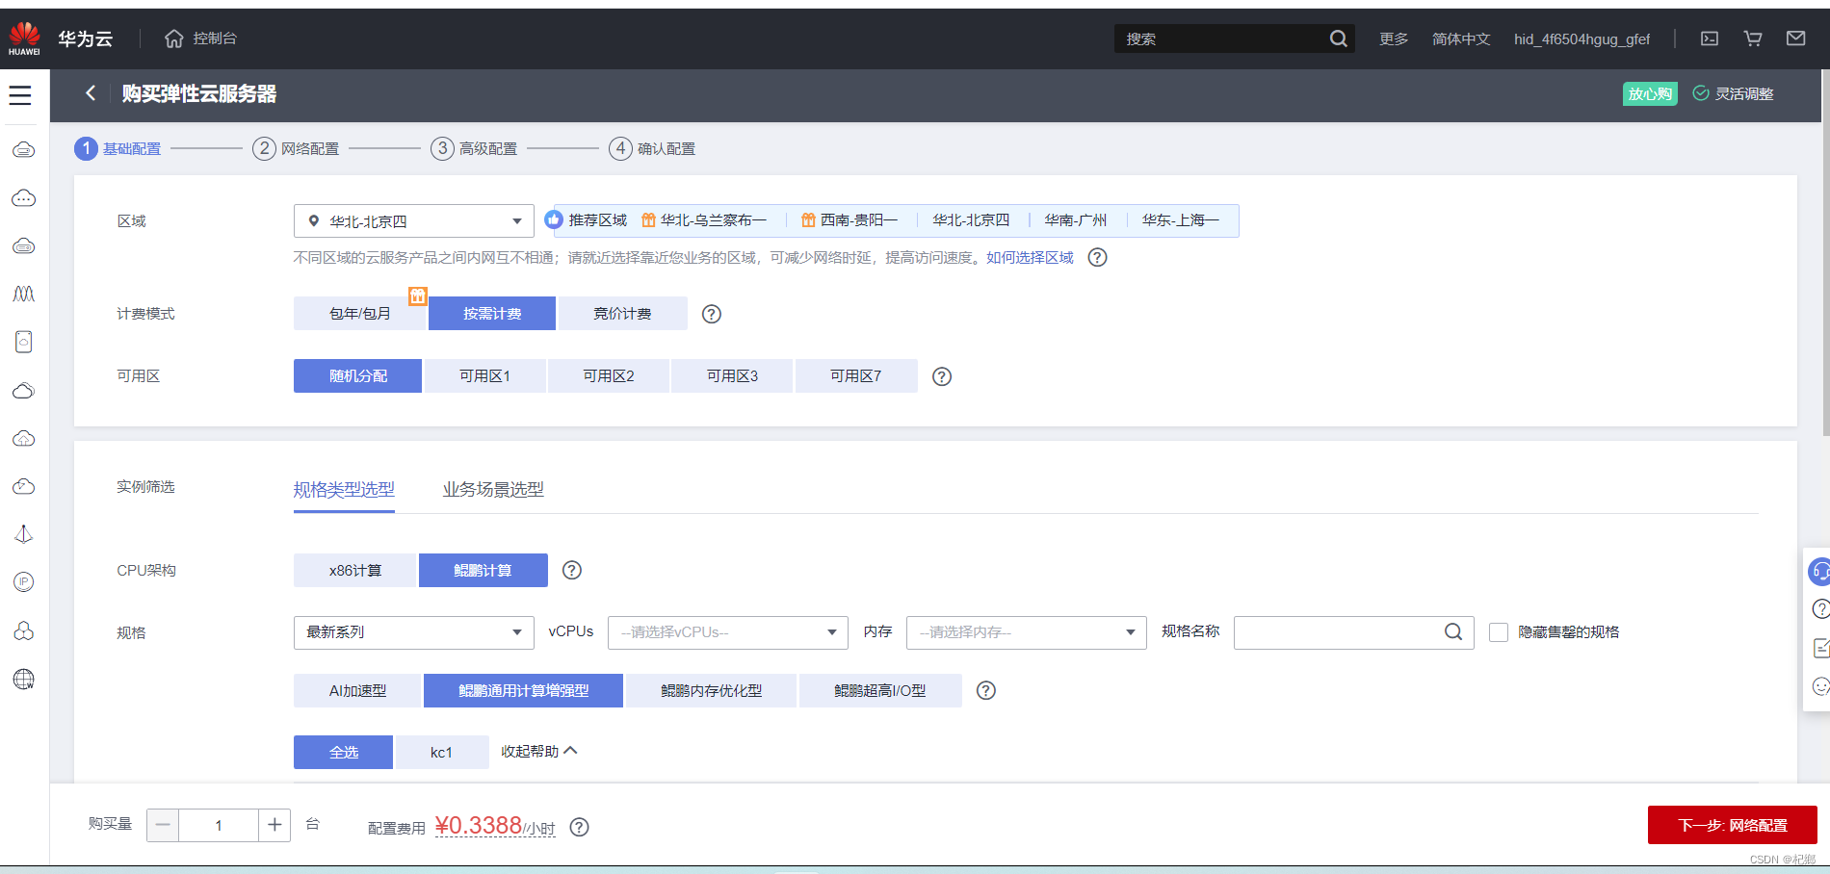Select 可用区7 option
1830x874 pixels.
click(x=856, y=376)
